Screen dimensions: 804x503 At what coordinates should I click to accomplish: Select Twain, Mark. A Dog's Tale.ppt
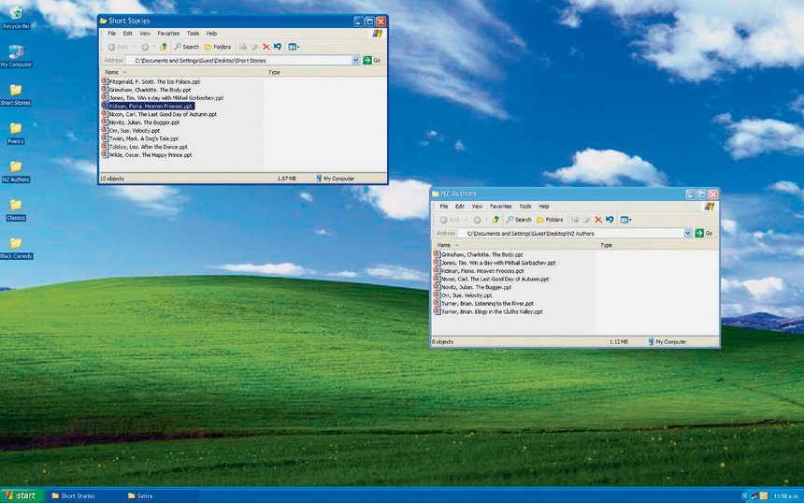pos(140,138)
